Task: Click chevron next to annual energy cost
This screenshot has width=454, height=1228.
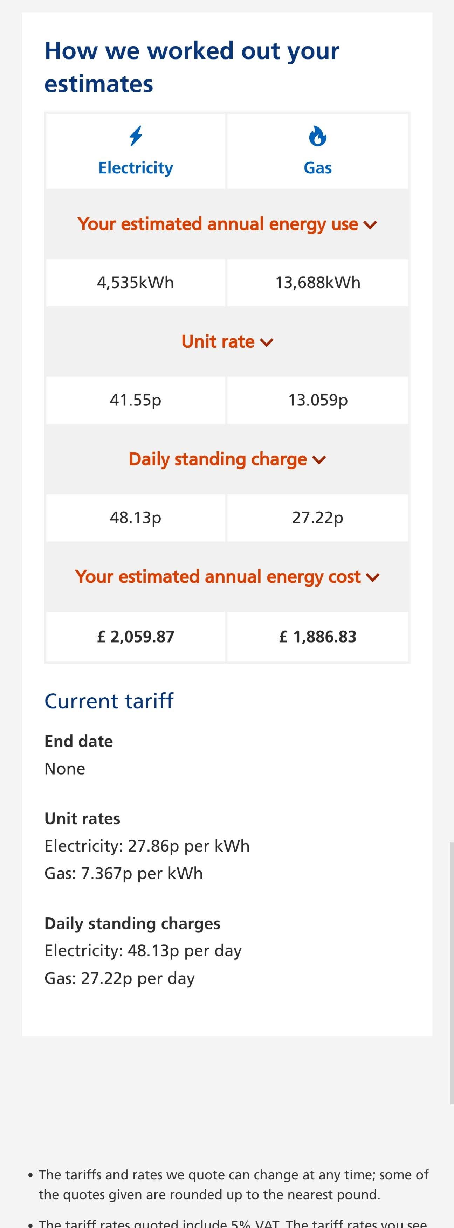Action: [x=373, y=578]
